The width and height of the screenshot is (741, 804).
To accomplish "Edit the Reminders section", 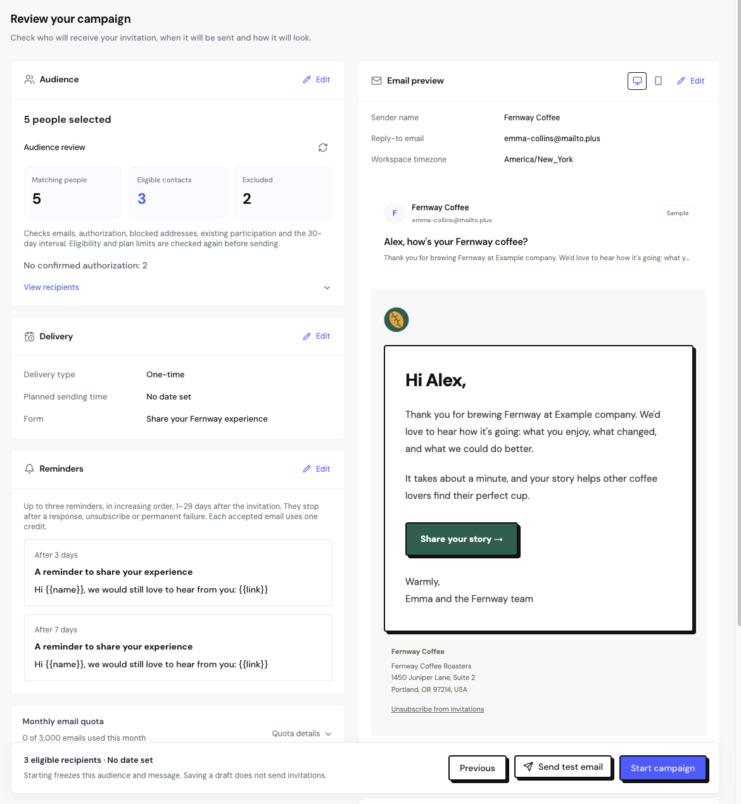I will pyautogui.click(x=317, y=469).
